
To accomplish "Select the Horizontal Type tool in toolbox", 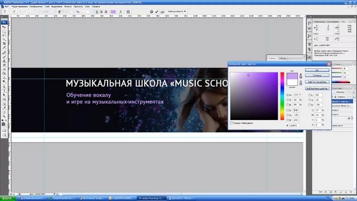I will (x=4, y=91).
